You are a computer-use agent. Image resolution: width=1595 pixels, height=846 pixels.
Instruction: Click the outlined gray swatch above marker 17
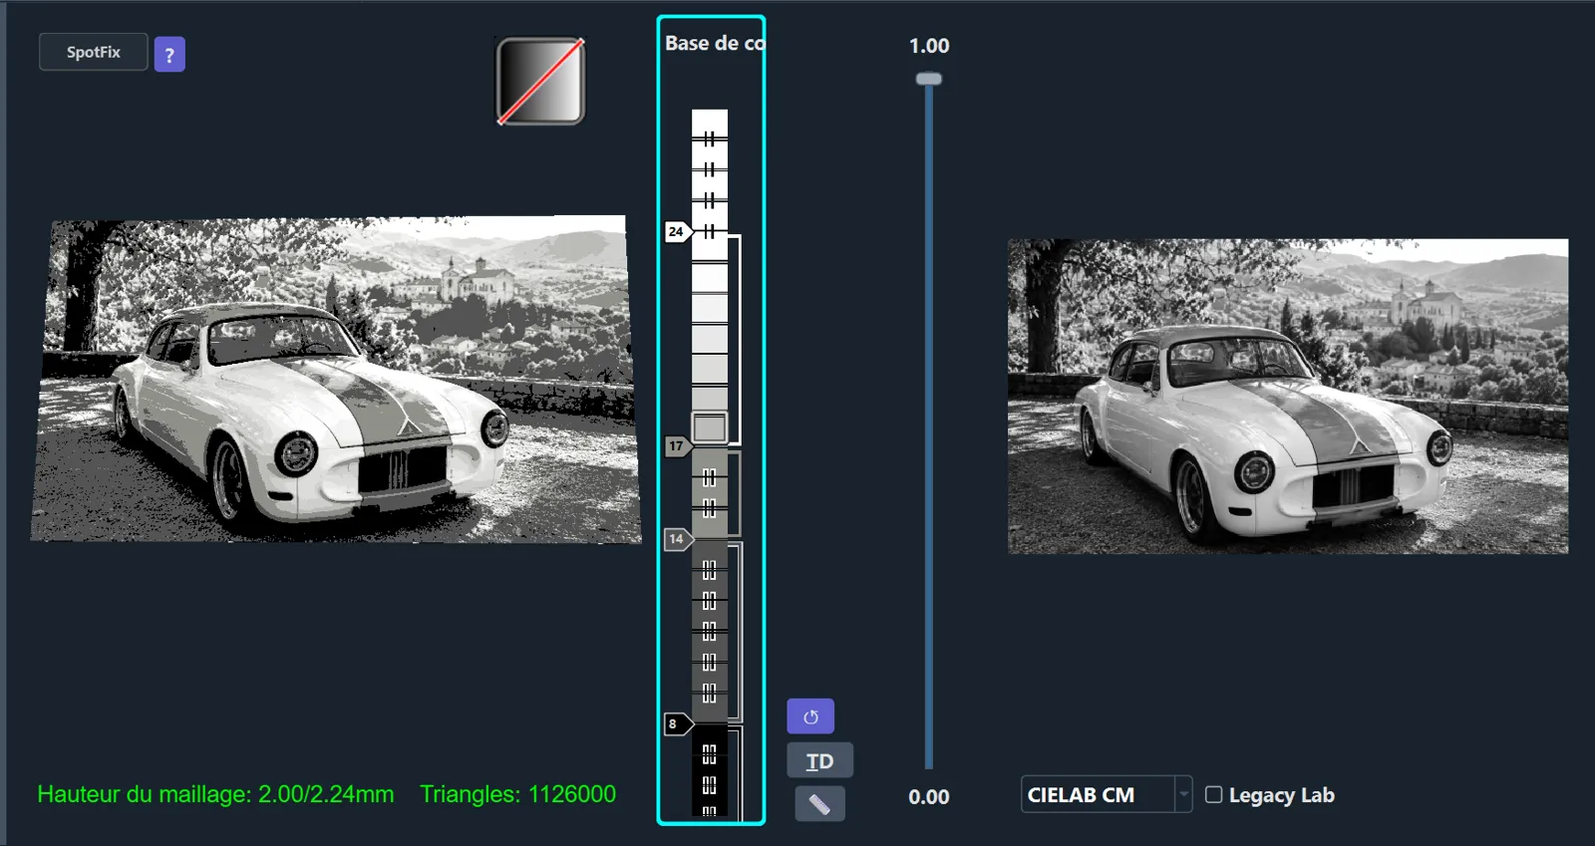pos(710,427)
